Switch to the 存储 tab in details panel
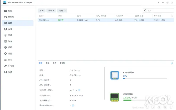The width and height of the screenshot is (176, 110). (47, 63)
